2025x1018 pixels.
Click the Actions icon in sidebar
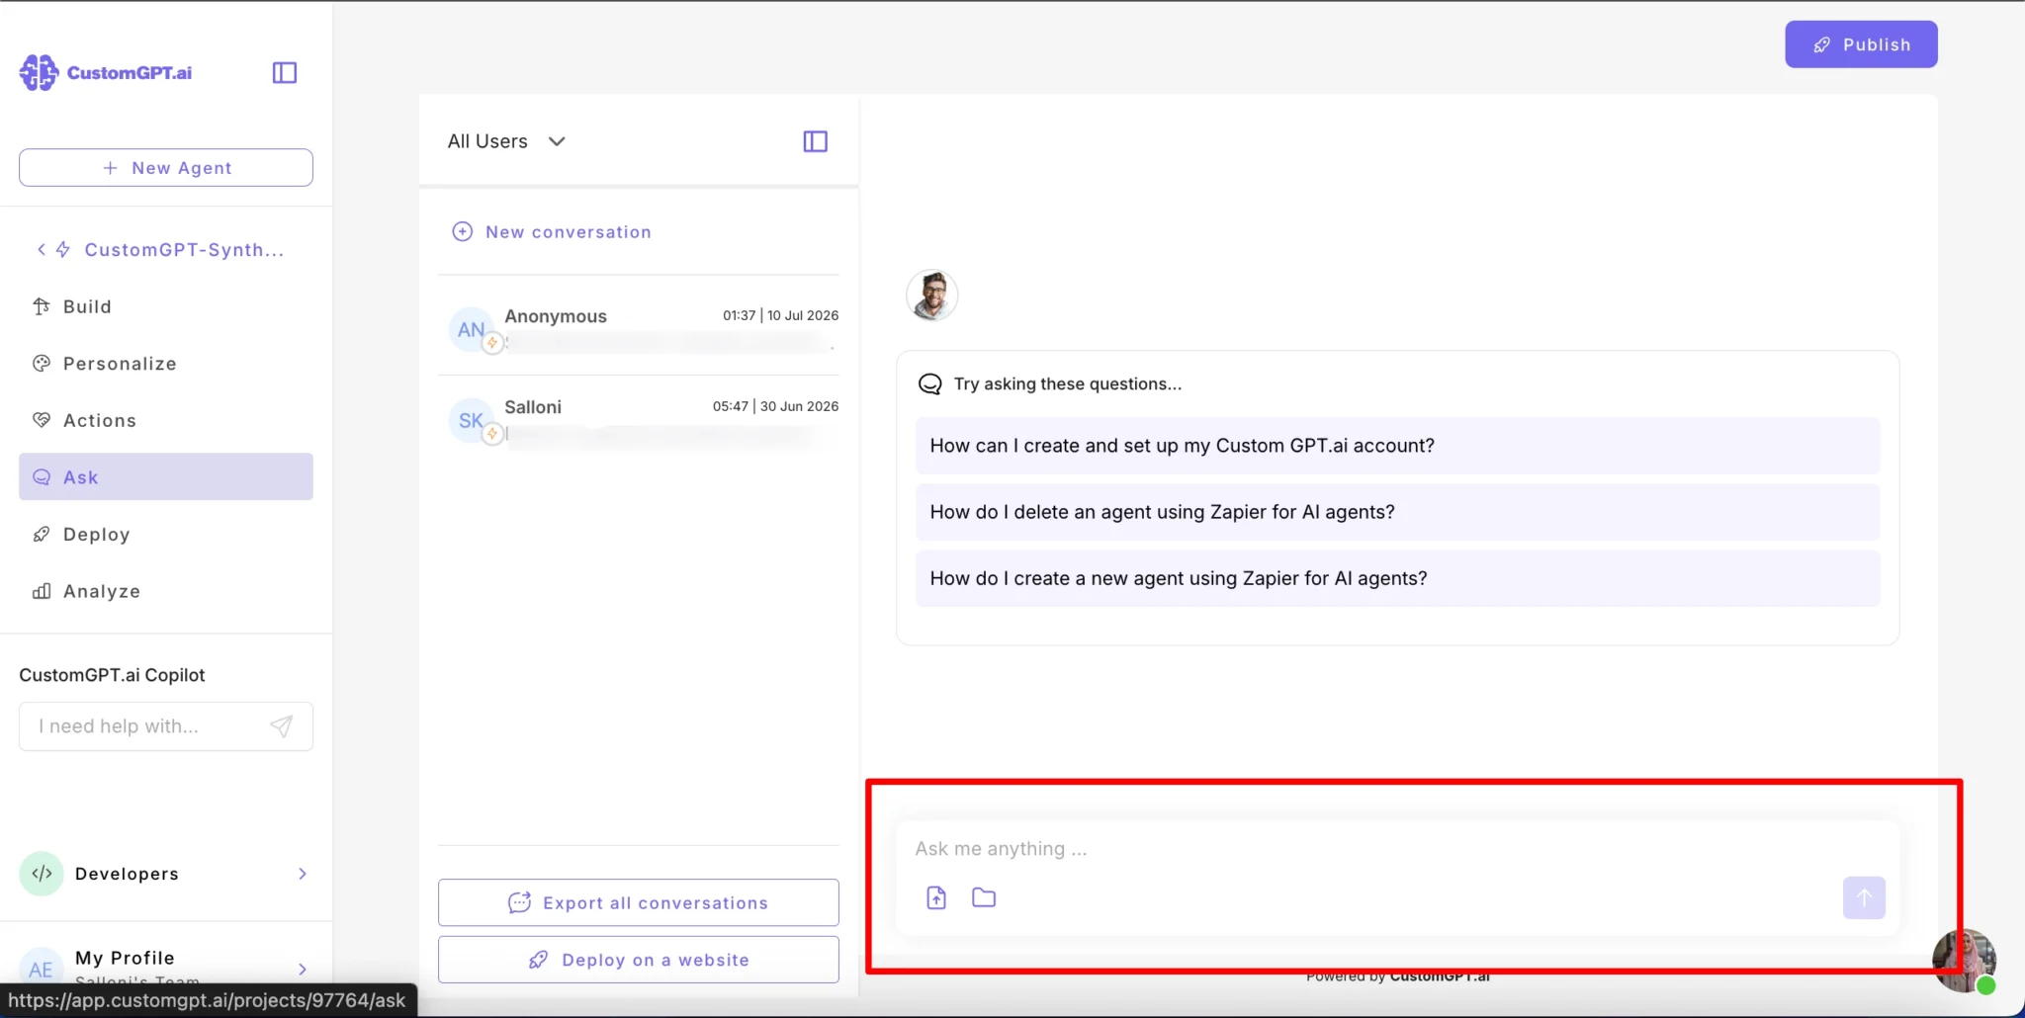[x=42, y=420]
